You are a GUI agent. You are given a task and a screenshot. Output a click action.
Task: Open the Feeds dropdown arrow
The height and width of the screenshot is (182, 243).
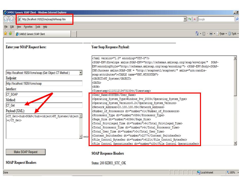click(207, 34)
